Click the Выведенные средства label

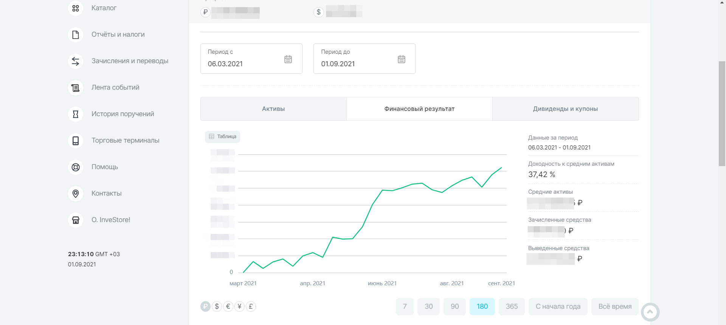pyautogui.click(x=558, y=248)
